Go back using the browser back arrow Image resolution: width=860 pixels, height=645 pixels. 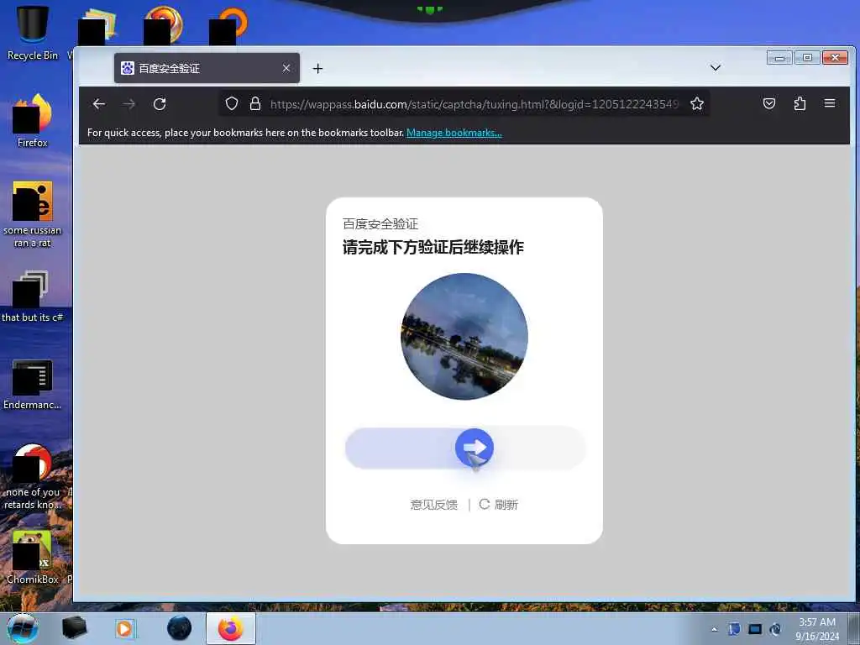tap(99, 103)
